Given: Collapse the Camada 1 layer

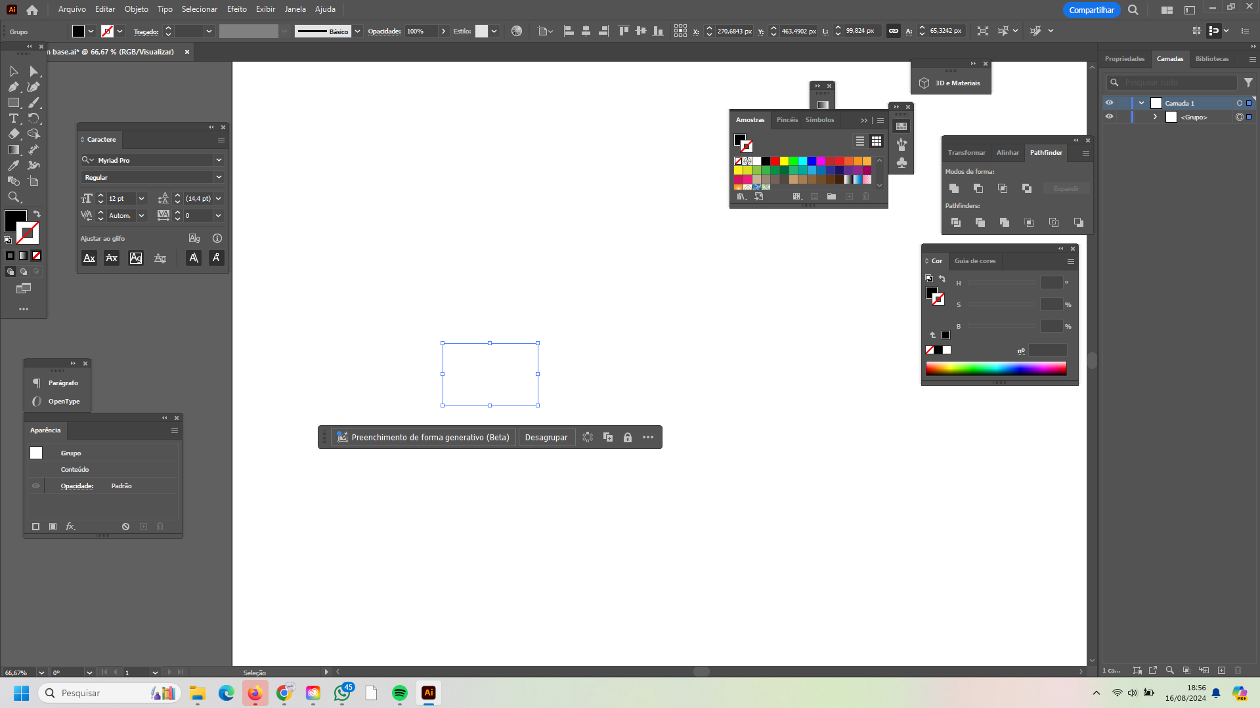Looking at the screenshot, I should coord(1141,103).
